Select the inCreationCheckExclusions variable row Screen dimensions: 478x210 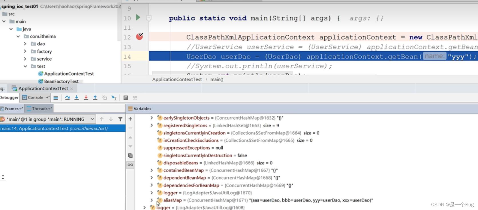pyautogui.click(x=235, y=140)
